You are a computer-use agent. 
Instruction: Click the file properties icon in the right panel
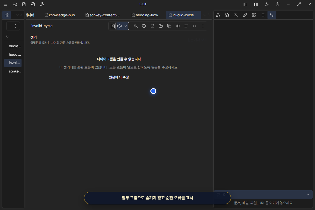[x=227, y=15]
